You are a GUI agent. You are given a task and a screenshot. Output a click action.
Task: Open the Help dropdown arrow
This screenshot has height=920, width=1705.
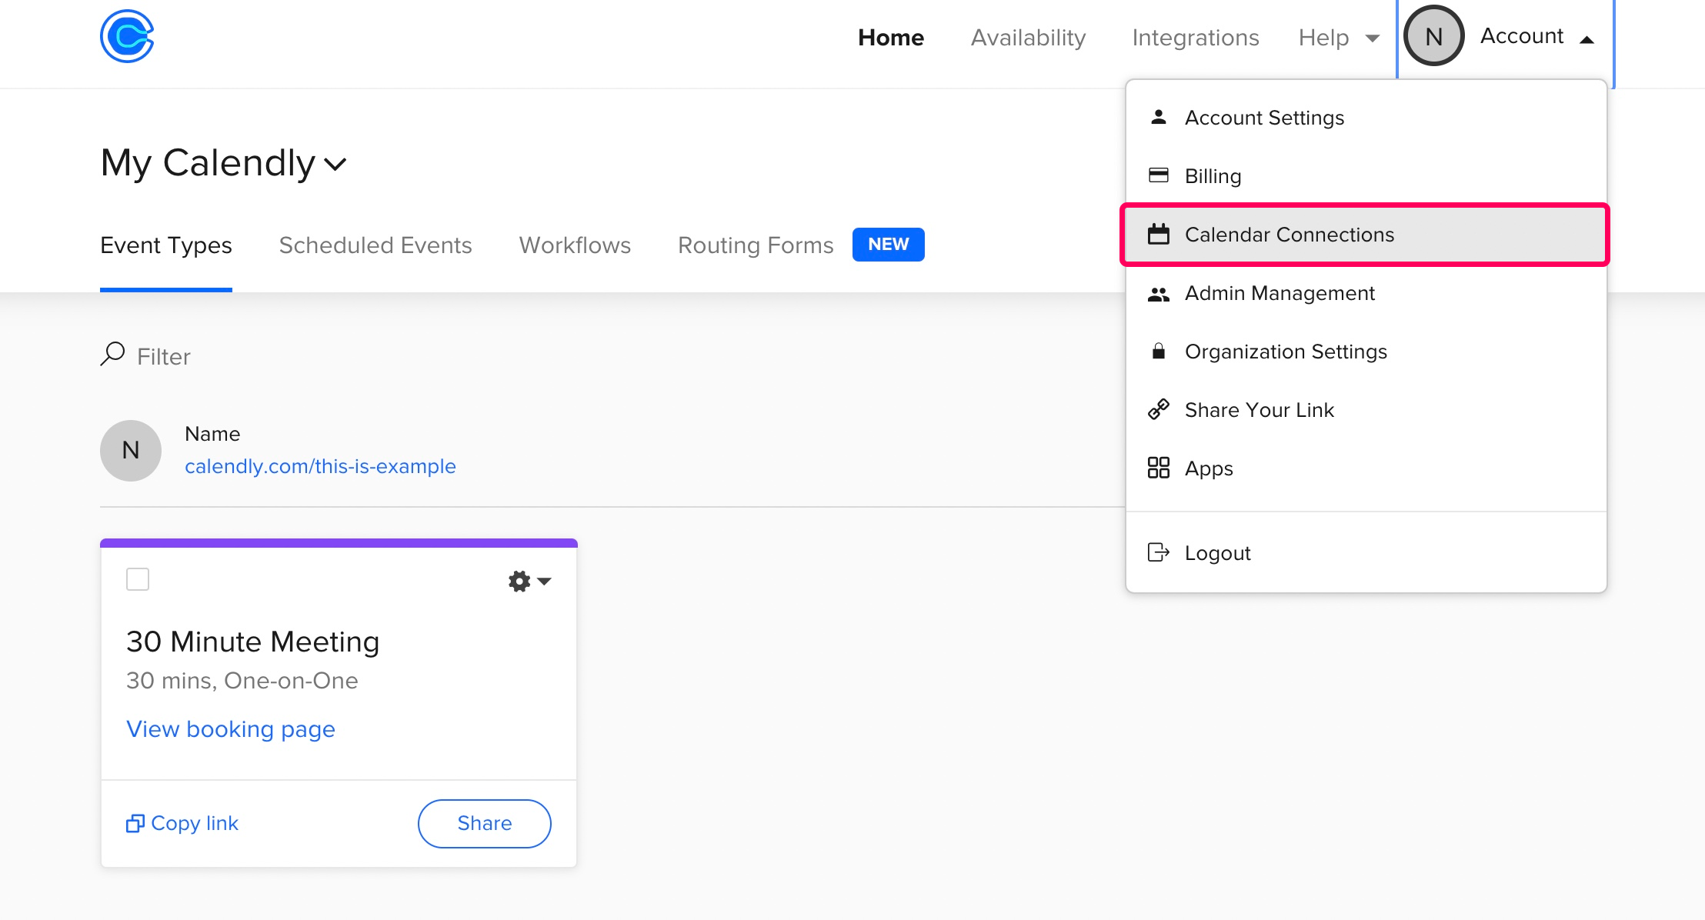point(1373,38)
